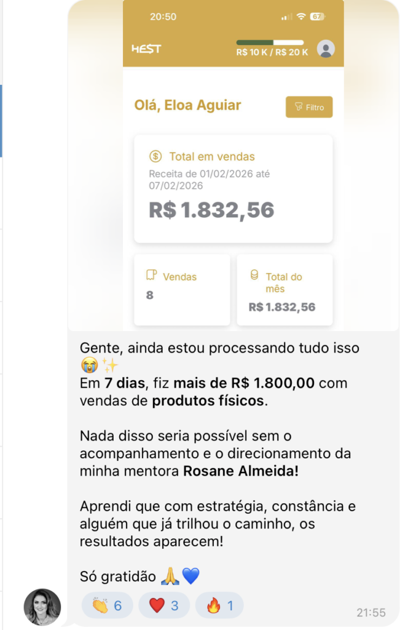The height and width of the screenshot is (630, 408).
Task: Click the Vendas receipt icon
Action: pos(151,274)
